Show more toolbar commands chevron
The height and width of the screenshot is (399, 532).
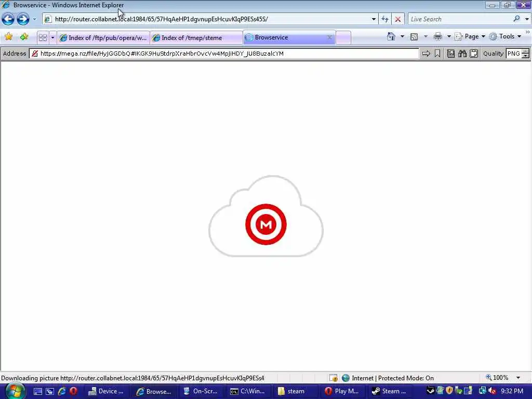(528, 32)
